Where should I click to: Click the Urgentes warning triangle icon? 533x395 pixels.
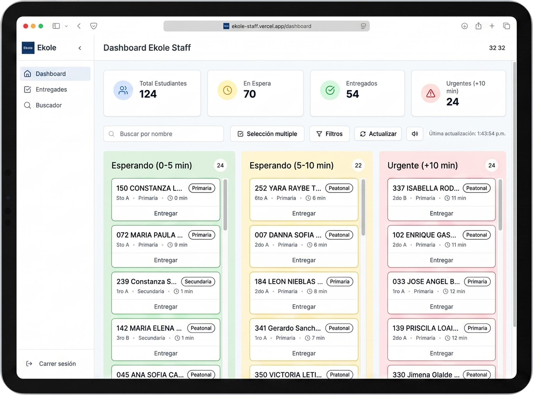tap(430, 93)
